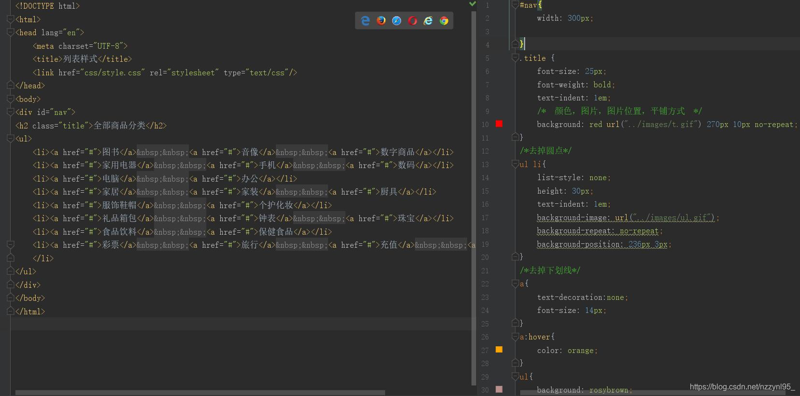Click the color: orange declaration
Image resolution: width=800 pixels, height=396 pixels.
pyautogui.click(x=567, y=350)
